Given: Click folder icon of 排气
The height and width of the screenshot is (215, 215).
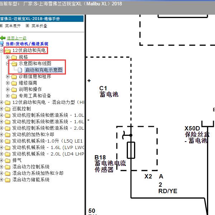Looking at the screenshot, I should point(8,161).
